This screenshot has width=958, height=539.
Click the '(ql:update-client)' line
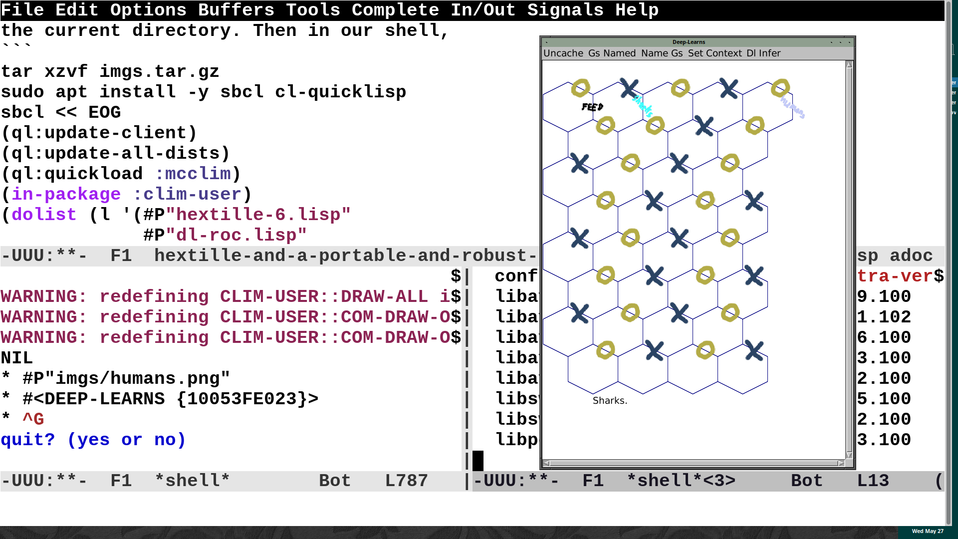click(99, 133)
